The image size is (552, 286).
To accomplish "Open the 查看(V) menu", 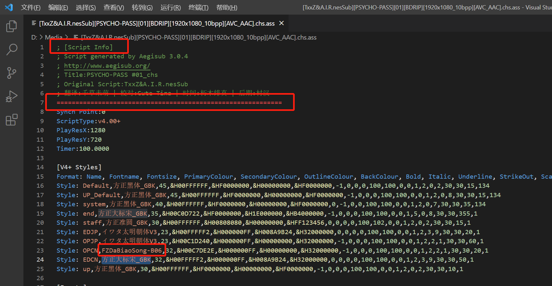I will pos(114,7).
